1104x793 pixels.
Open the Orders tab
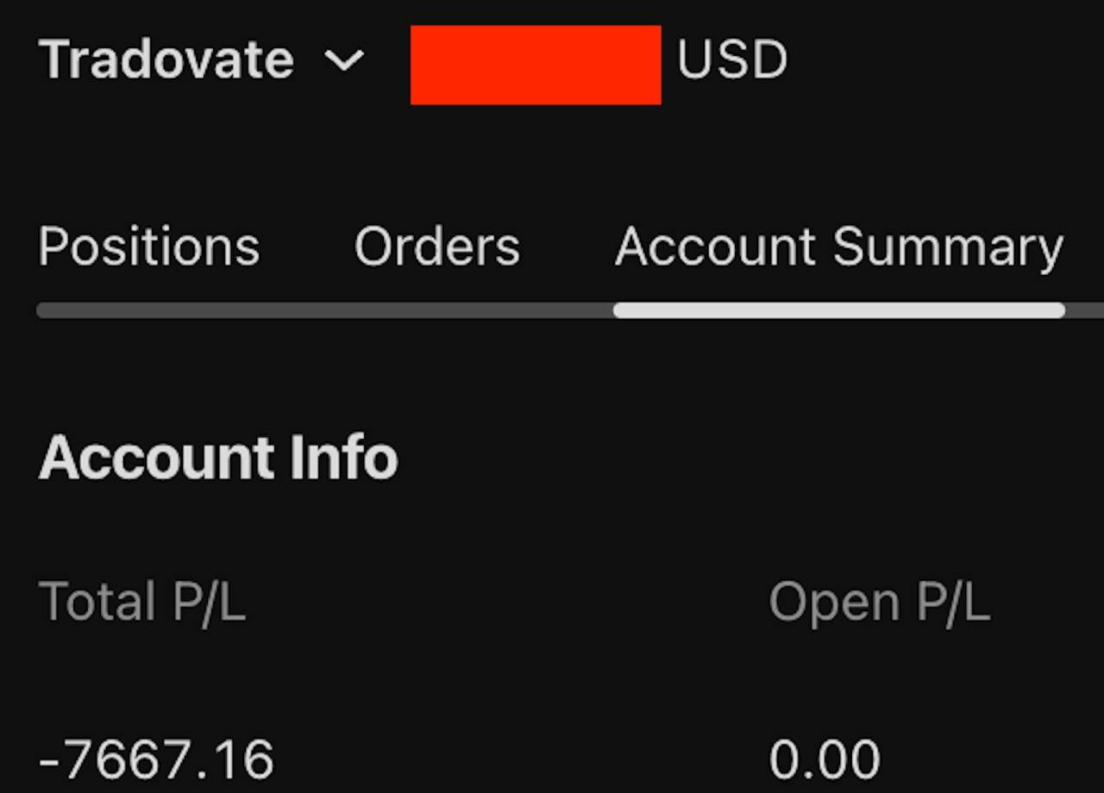437,247
